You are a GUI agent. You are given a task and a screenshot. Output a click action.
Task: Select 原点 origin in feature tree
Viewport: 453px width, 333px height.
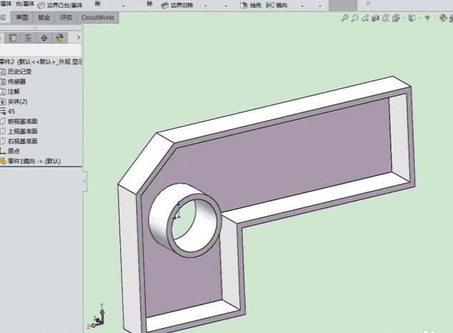point(10,151)
